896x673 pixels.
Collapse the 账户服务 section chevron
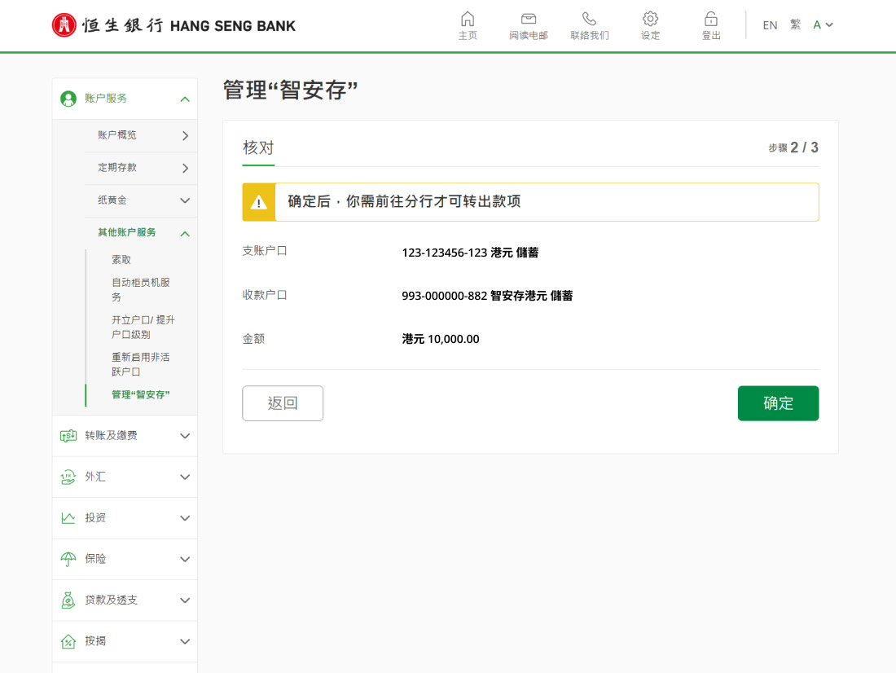tap(185, 99)
